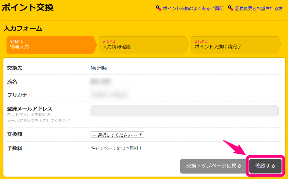Click the 手数料 row label

click(x=15, y=148)
